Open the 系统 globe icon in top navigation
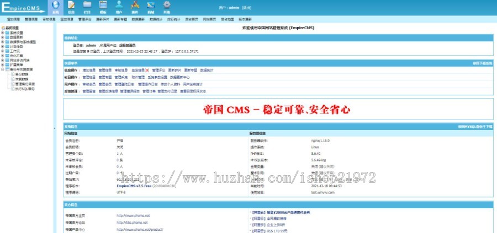The width and height of the screenshot is (497, 233). coord(55,5)
